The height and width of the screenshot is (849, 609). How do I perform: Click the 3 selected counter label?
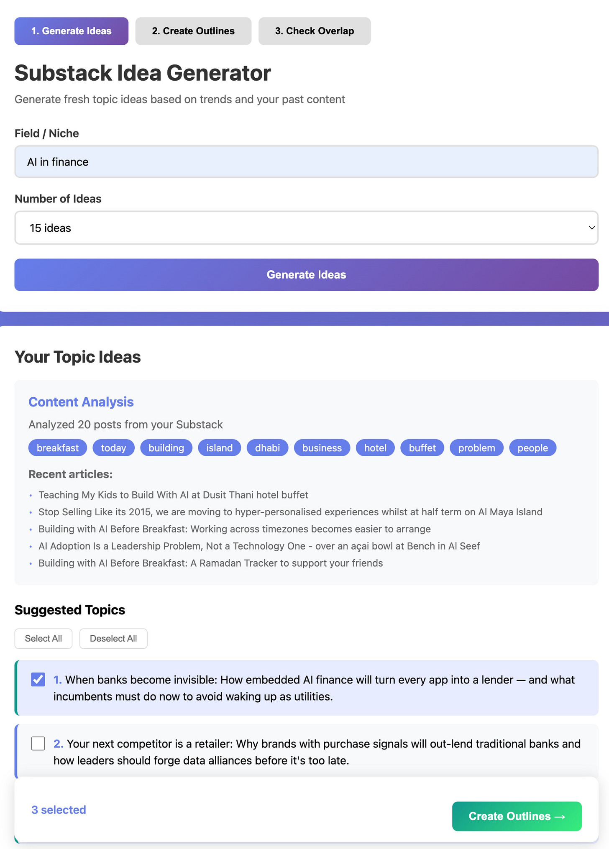tap(59, 810)
